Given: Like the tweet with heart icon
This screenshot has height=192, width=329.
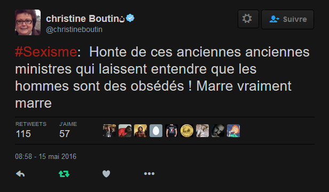Looking at the screenshot, I should tap(106, 174).
